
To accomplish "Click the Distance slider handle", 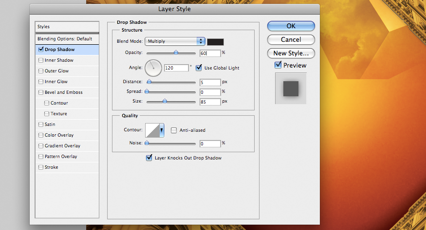I will tap(149, 81).
